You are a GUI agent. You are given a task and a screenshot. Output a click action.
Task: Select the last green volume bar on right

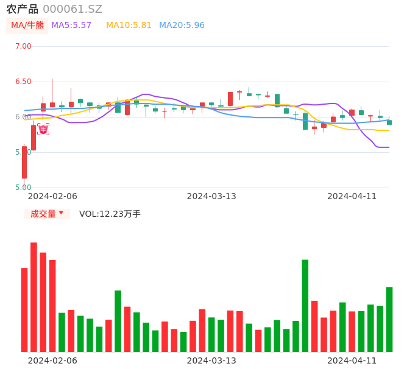(x=389, y=319)
